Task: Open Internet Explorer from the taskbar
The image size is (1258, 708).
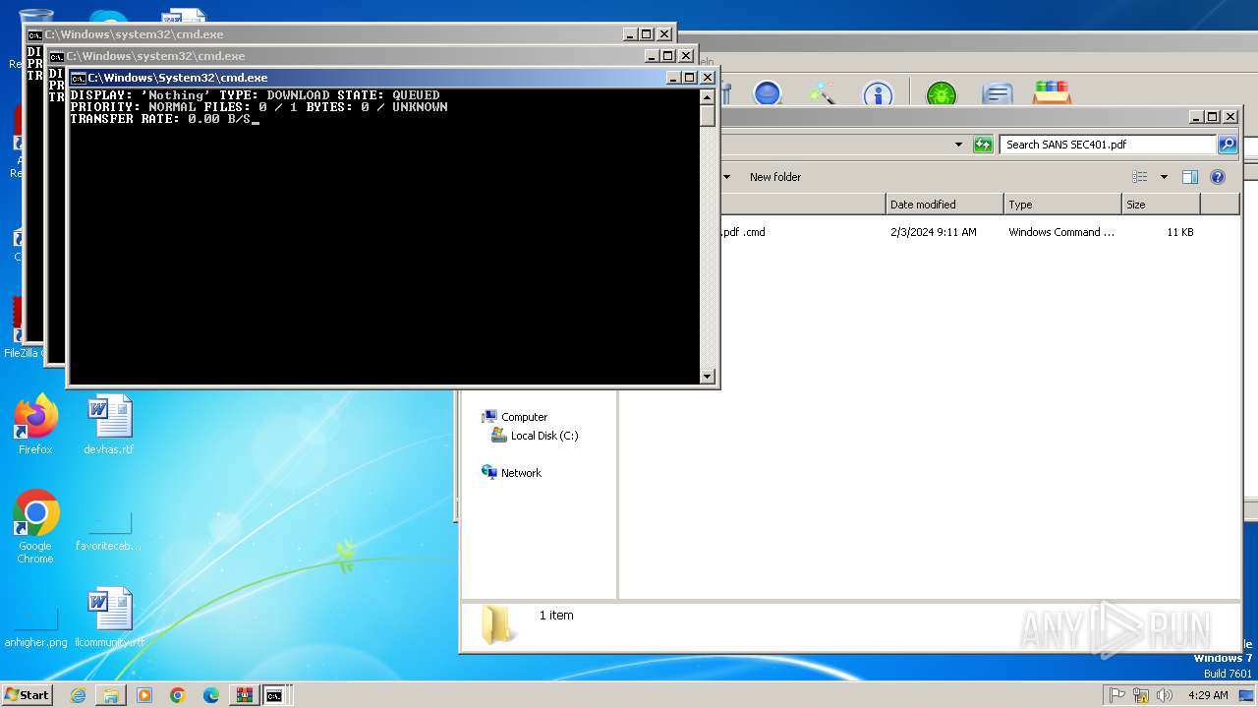Action: (78, 695)
